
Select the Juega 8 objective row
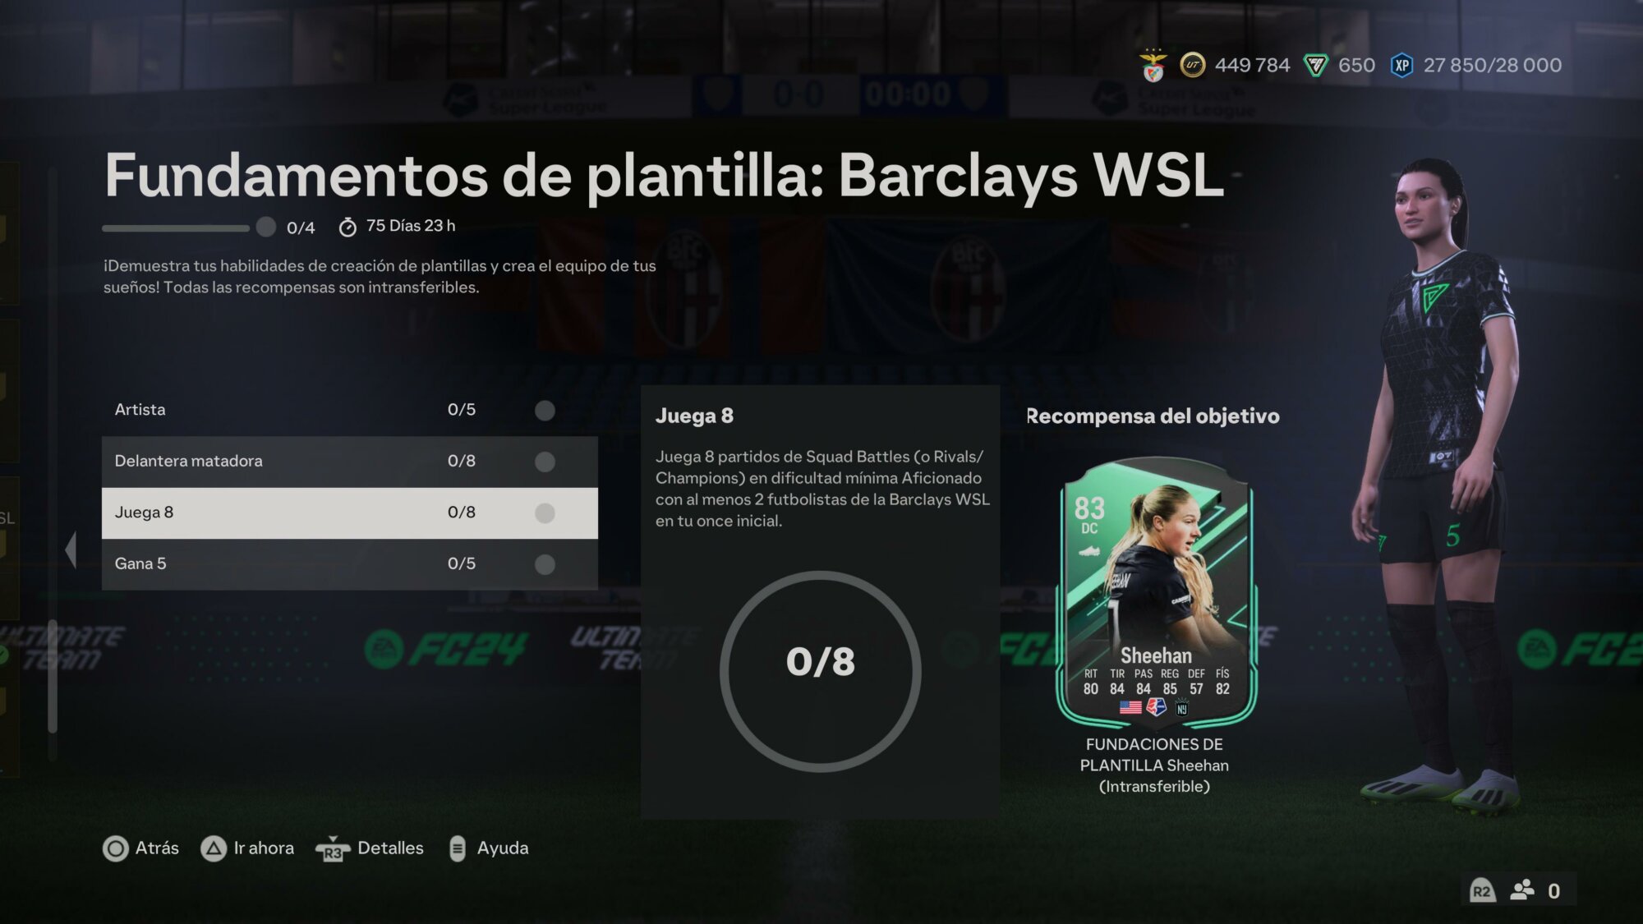point(350,513)
